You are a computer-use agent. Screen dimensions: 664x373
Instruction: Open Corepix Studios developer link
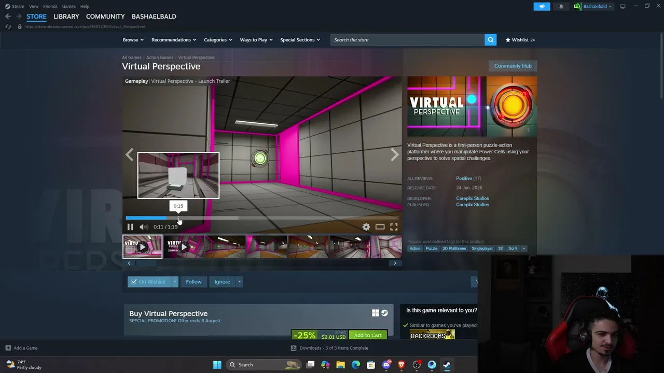(x=473, y=198)
